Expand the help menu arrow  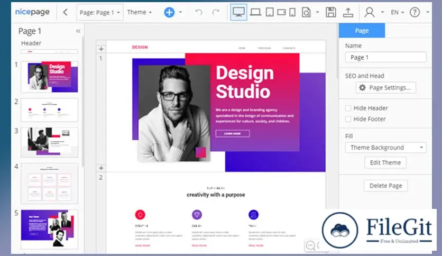pos(427,12)
